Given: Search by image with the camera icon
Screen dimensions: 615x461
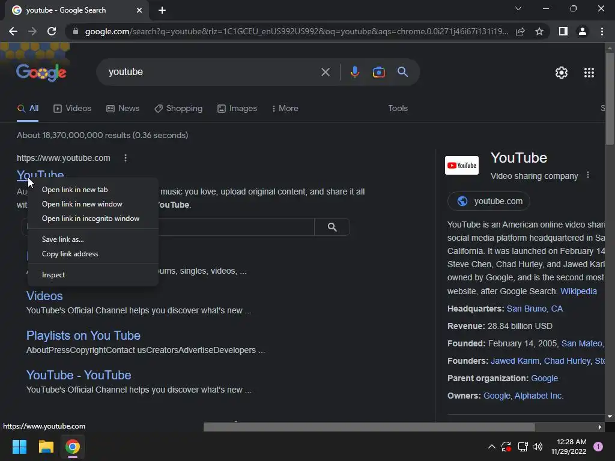Looking at the screenshot, I should point(378,72).
